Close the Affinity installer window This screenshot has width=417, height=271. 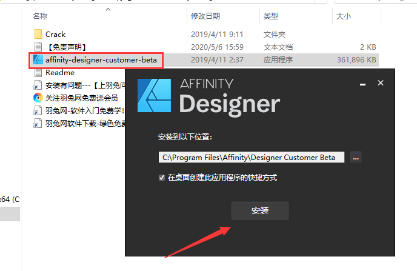[381, 83]
